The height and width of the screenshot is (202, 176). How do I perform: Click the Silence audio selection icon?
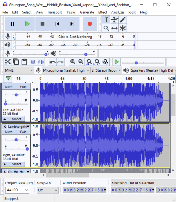coord(41,62)
